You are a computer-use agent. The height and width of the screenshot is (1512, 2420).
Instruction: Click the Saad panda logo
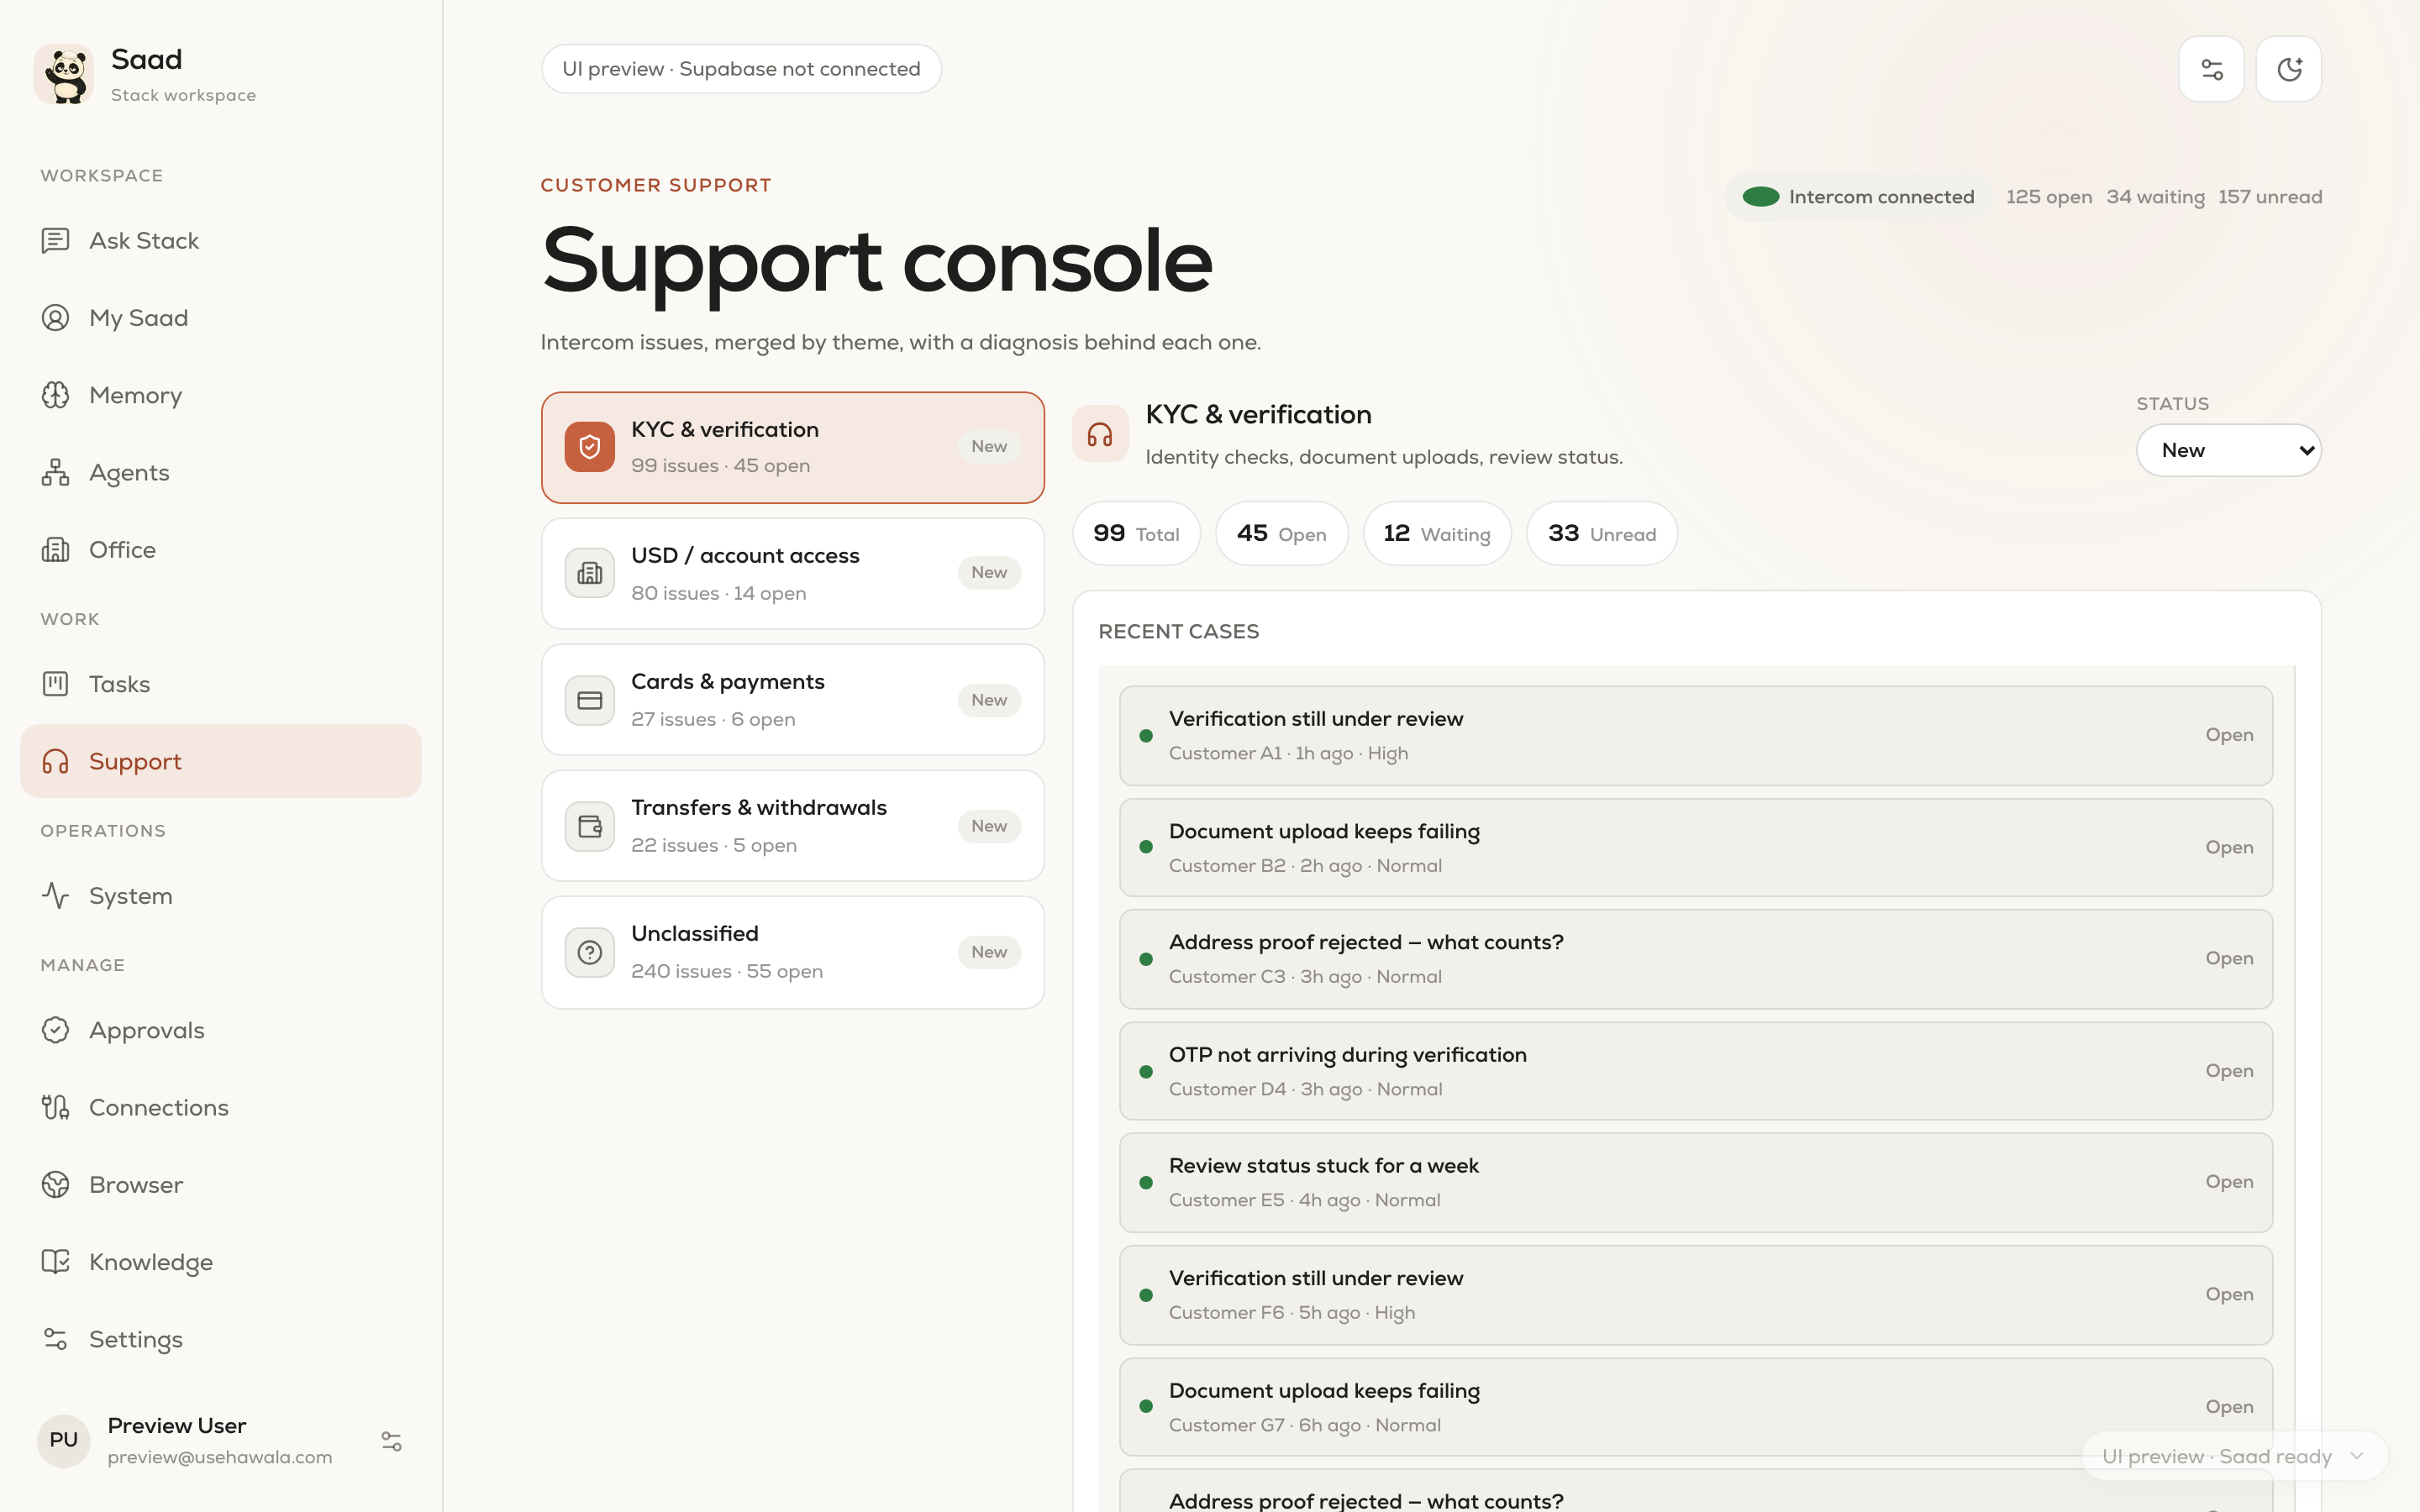pyautogui.click(x=64, y=74)
